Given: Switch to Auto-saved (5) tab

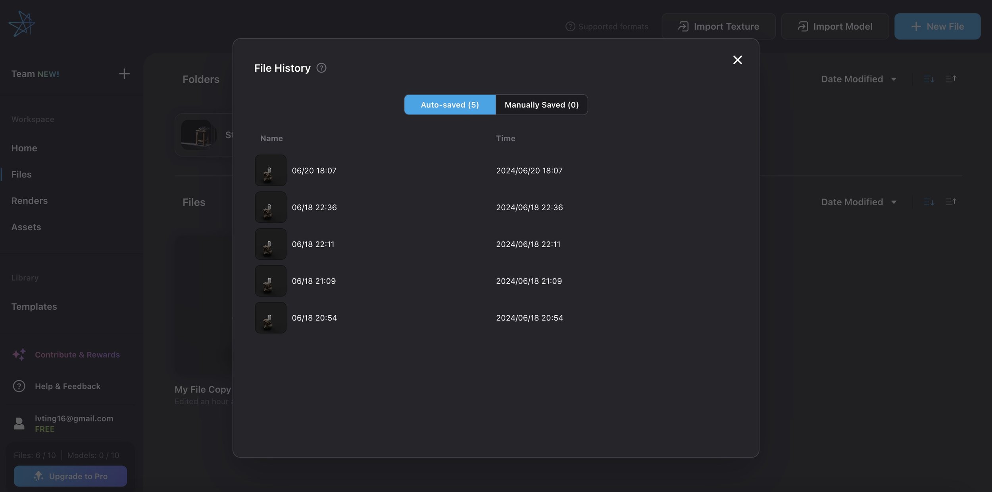Looking at the screenshot, I should (450, 105).
